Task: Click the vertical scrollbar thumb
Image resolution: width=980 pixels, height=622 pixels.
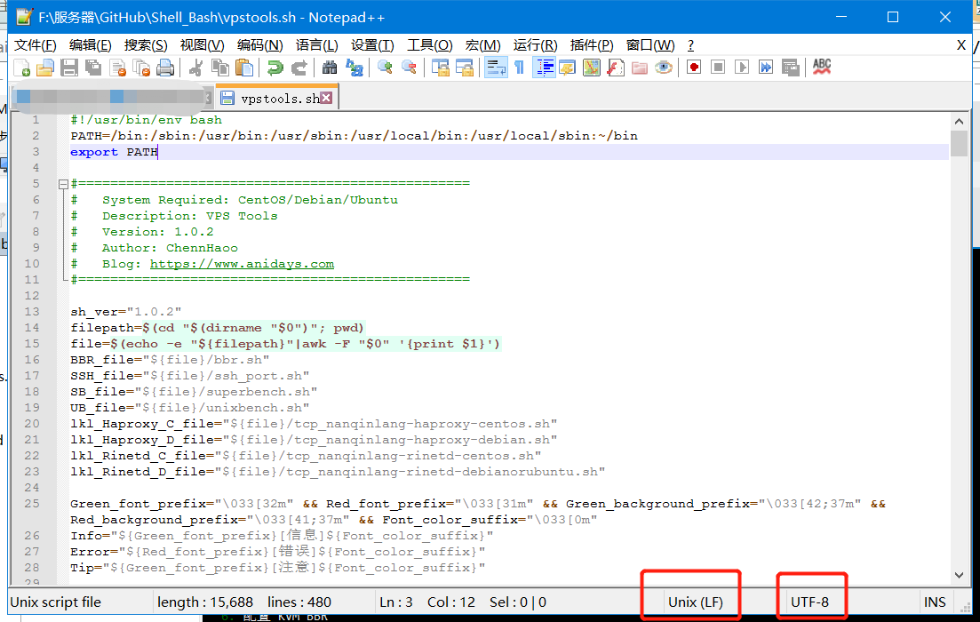Action: tap(959, 143)
